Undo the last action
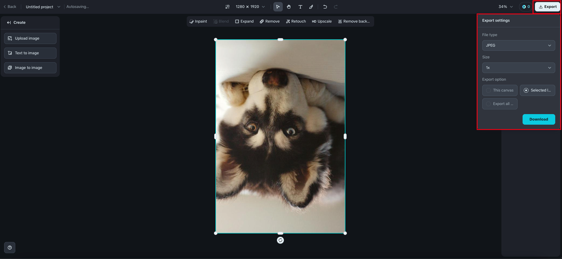Viewport: 562px width, 259px height. [325, 7]
